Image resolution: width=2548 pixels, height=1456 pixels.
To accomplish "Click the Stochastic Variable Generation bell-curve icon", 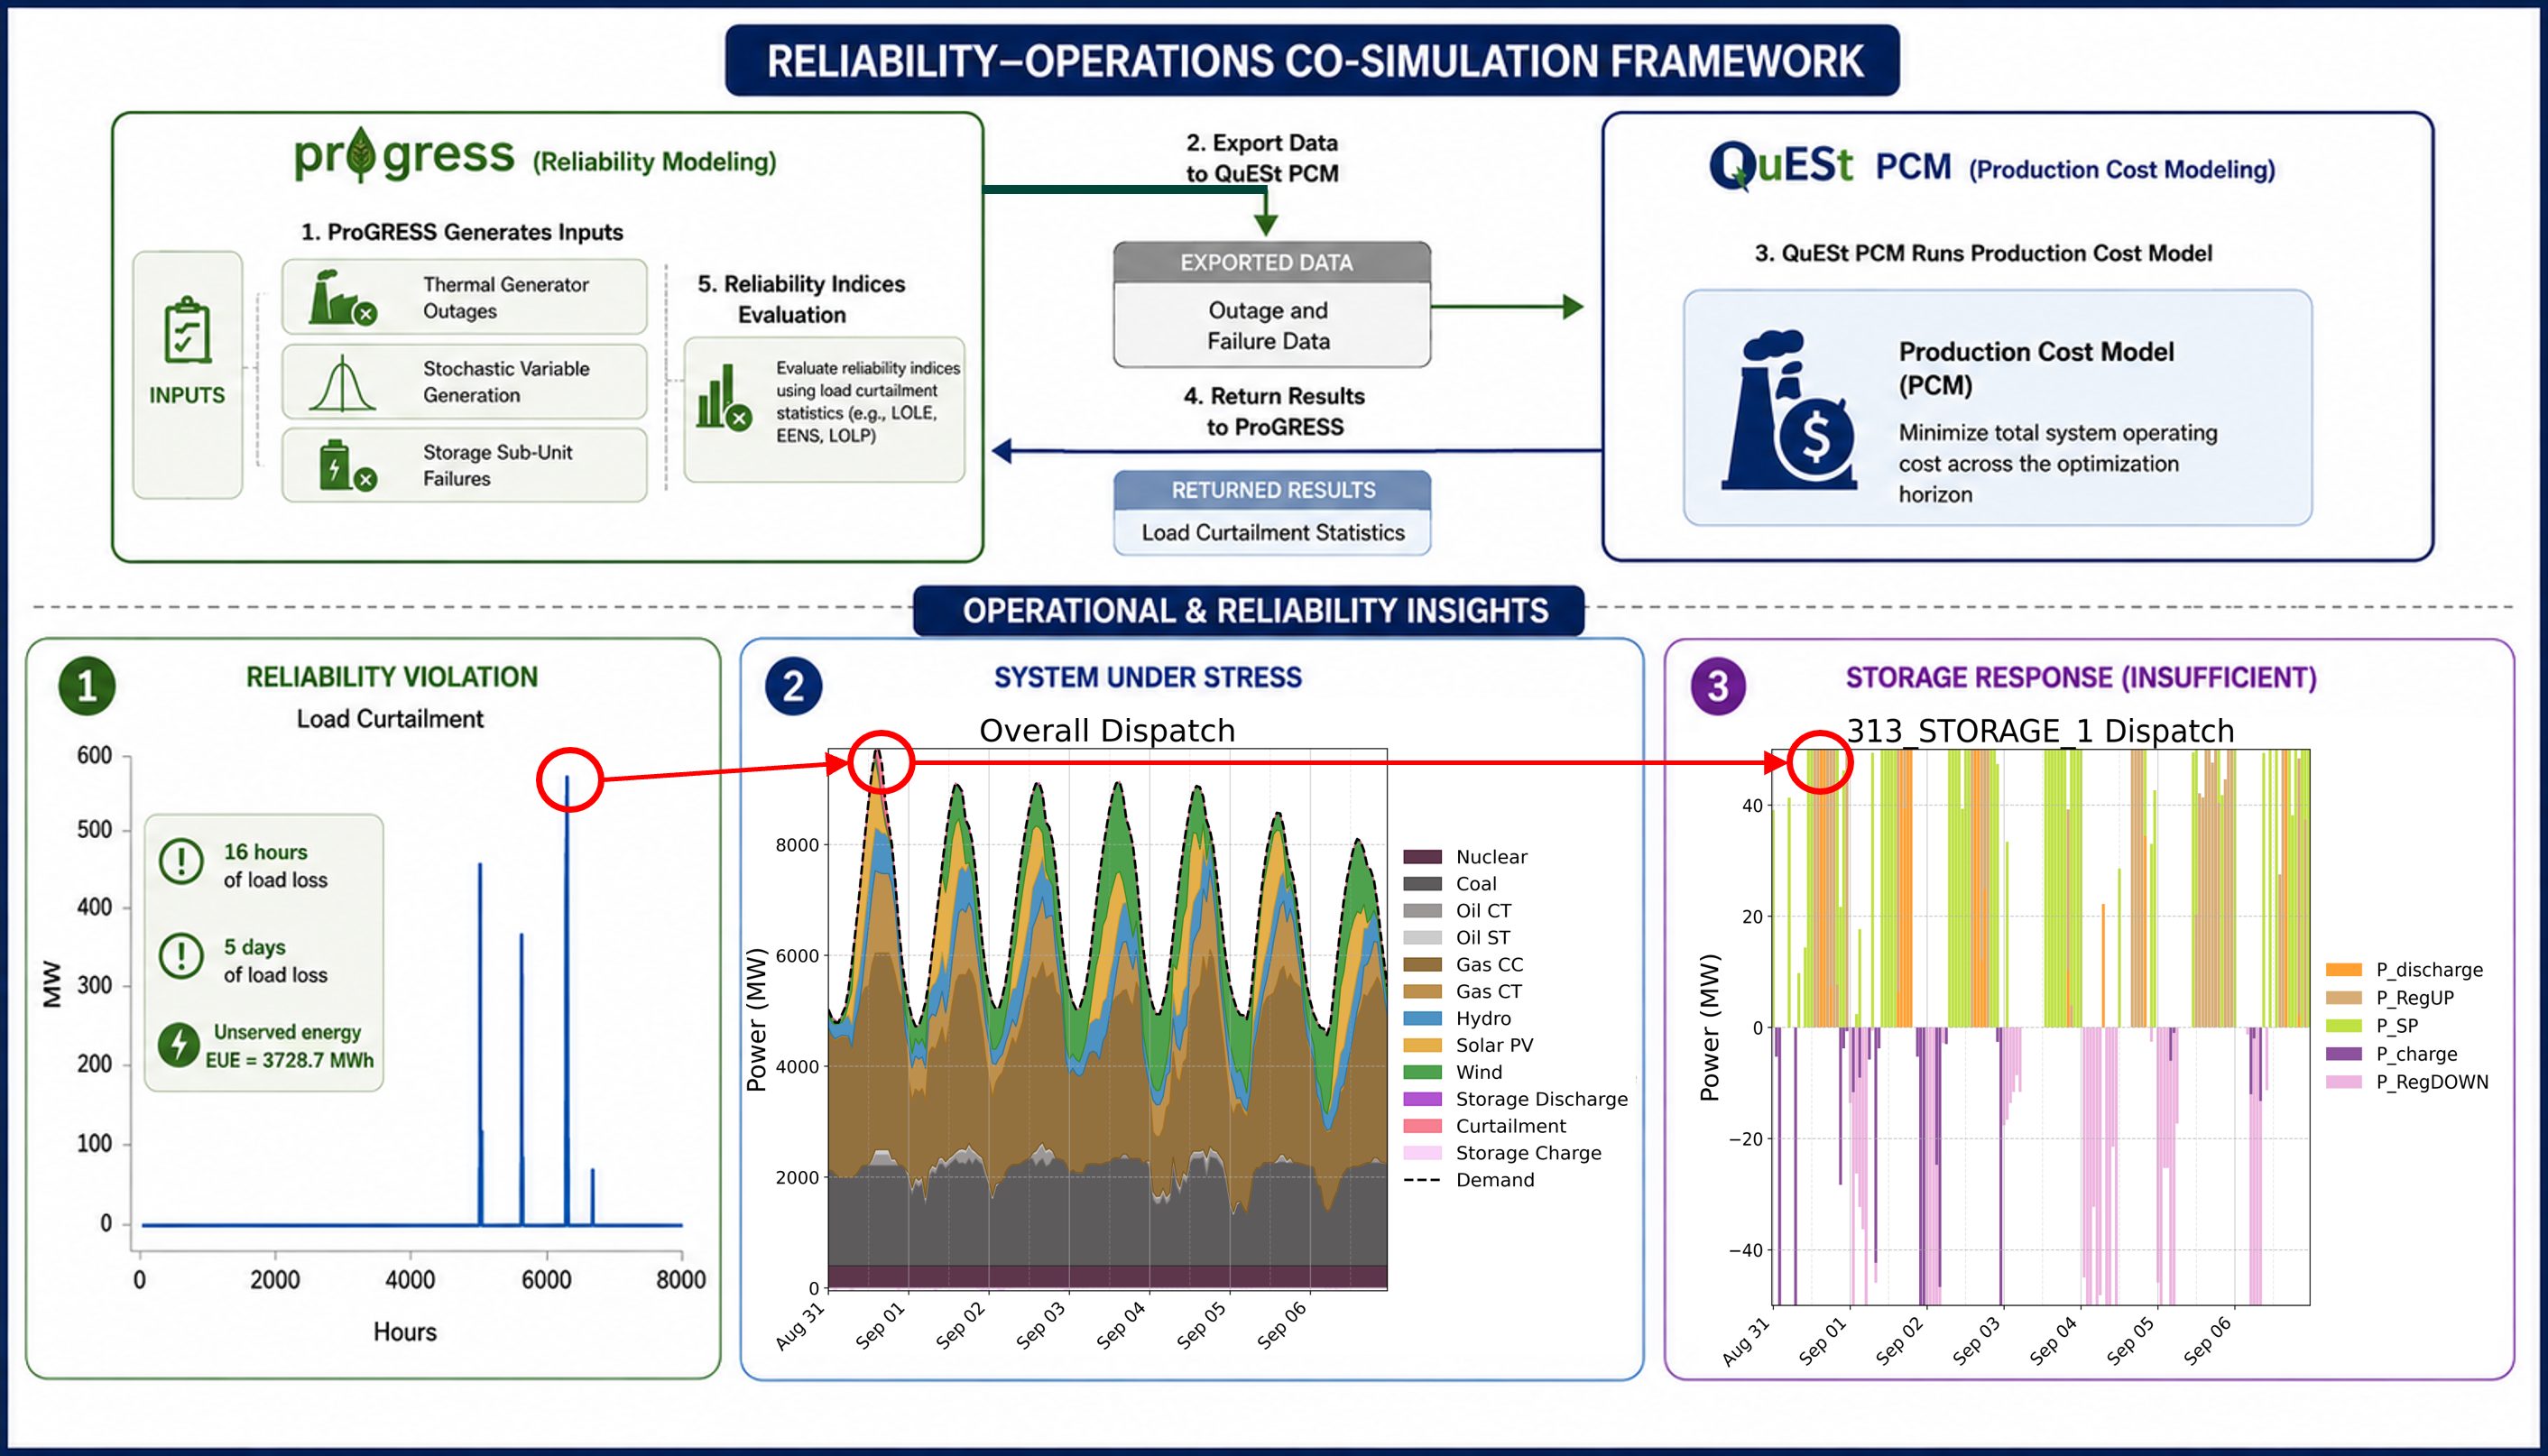I will tap(342, 383).
